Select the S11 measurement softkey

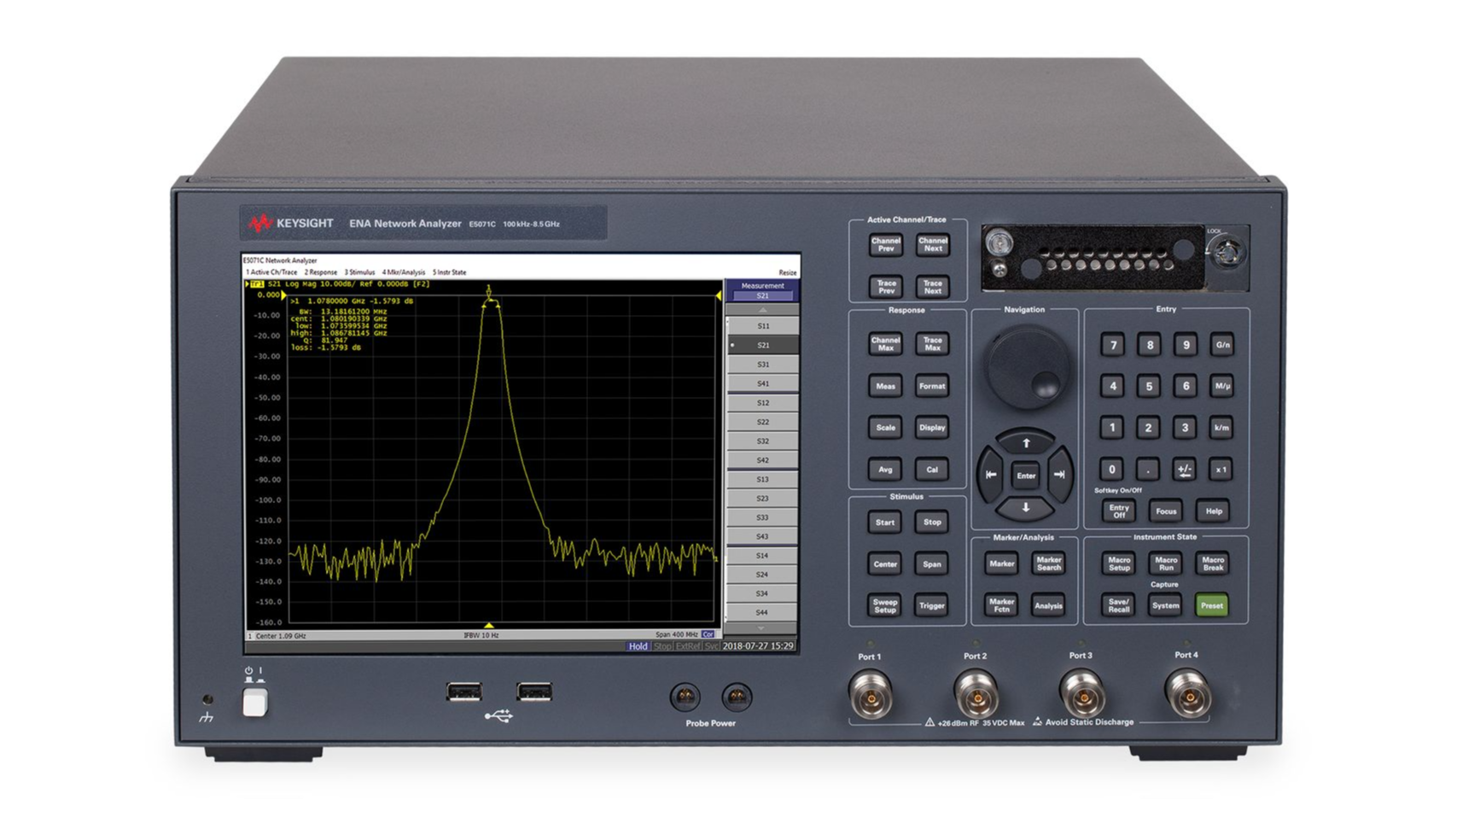[x=762, y=326]
